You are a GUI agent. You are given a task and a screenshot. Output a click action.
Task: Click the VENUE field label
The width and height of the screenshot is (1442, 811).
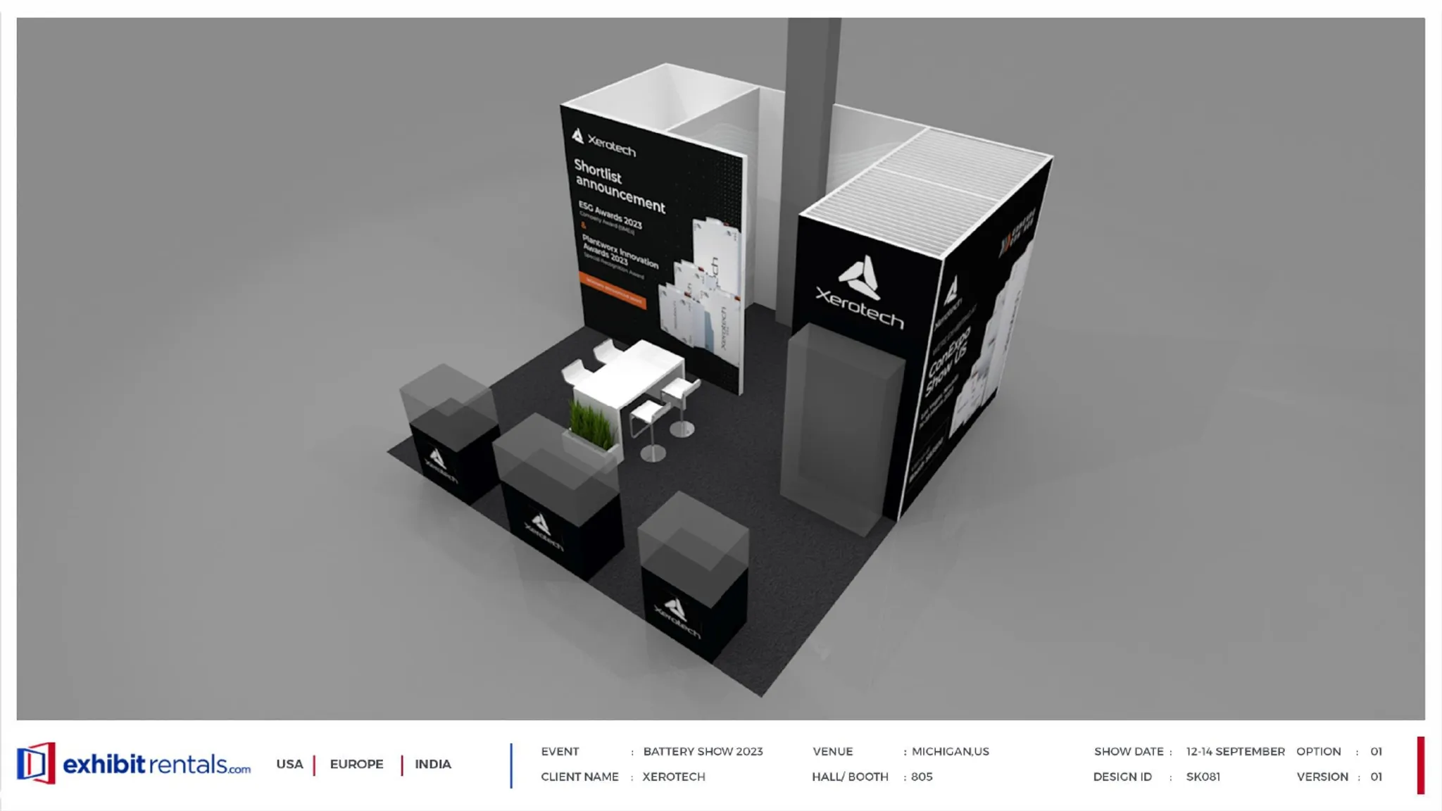coord(832,752)
